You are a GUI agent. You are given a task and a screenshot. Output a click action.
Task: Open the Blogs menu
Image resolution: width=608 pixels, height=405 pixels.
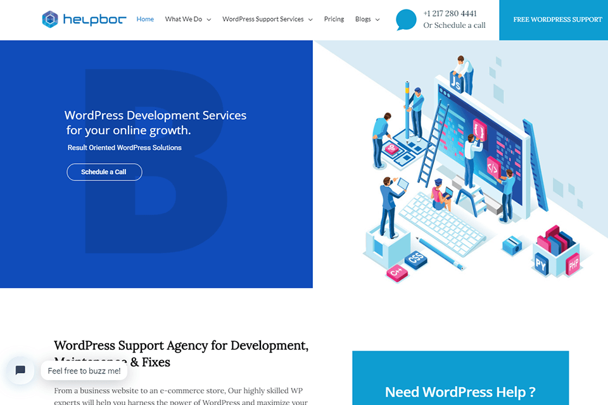[363, 19]
